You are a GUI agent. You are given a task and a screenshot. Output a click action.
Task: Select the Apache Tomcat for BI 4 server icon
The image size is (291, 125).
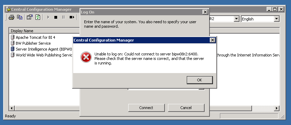coord(13,37)
